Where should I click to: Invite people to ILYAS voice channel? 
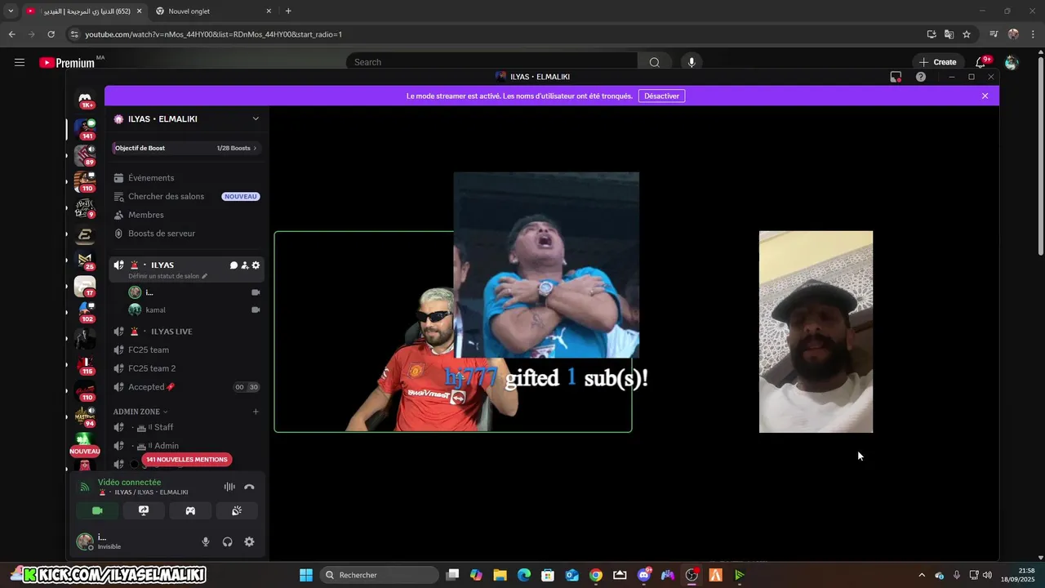[x=245, y=265]
